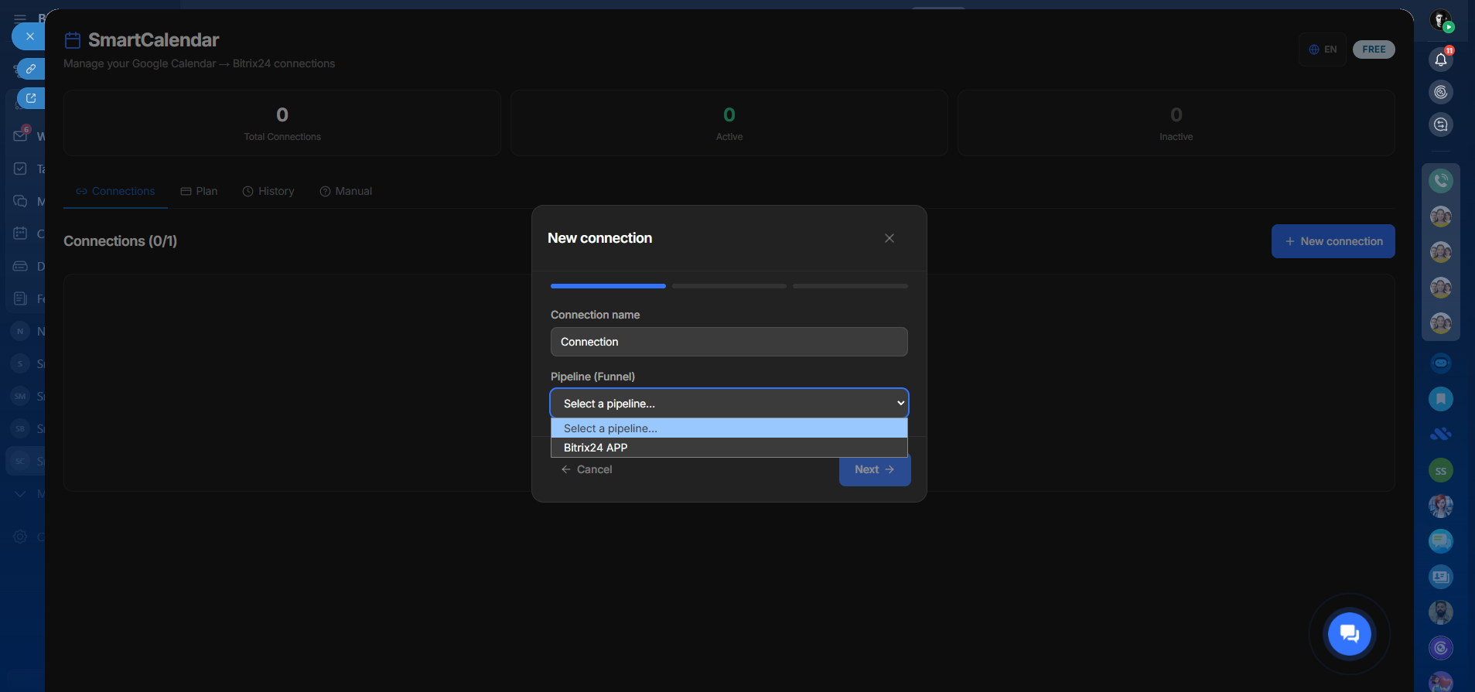Expand the Pipeline (Funnel) dropdown
This screenshot has width=1475, height=692.
pyautogui.click(x=729, y=404)
